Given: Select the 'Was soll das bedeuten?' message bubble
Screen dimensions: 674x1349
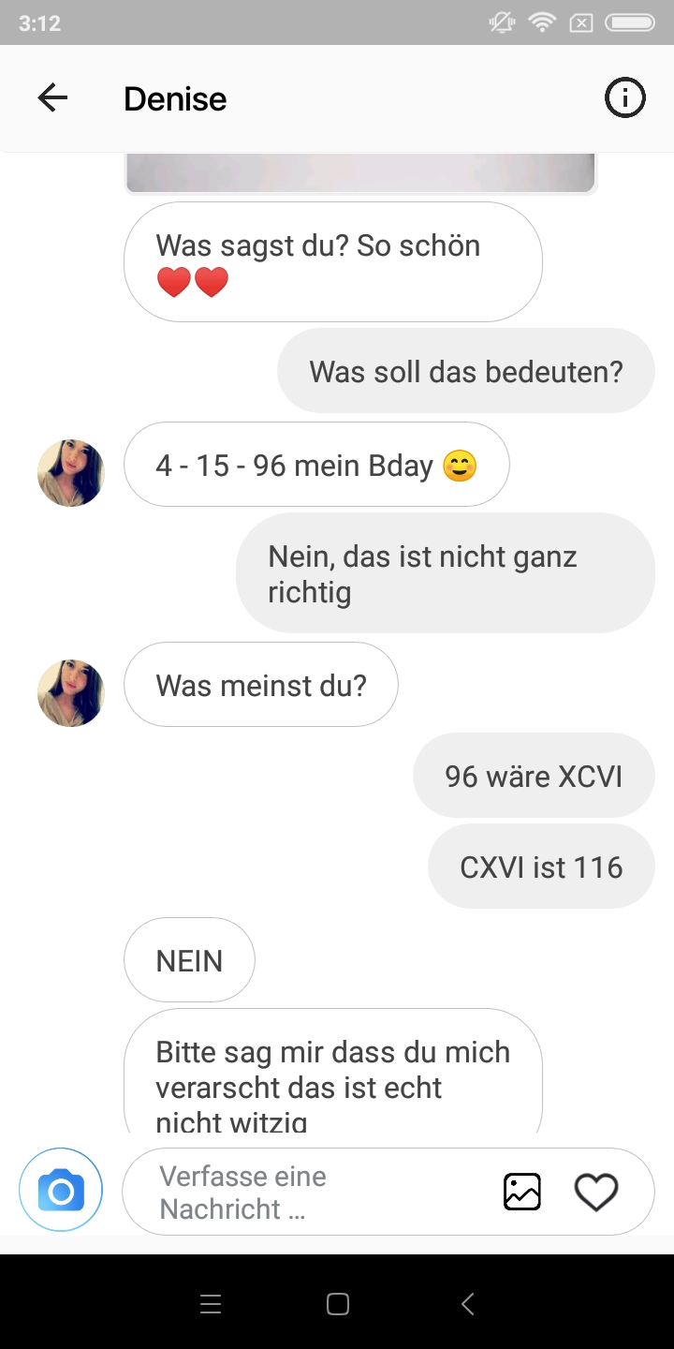Looking at the screenshot, I should (x=466, y=371).
